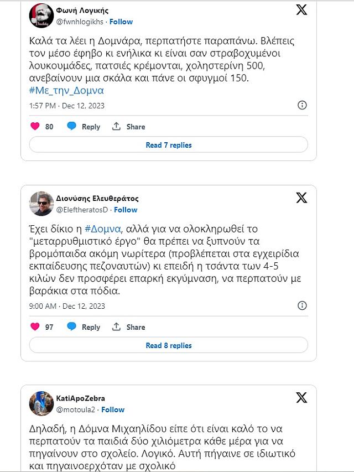
Task: Follow @motoula2 account
Action: pyautogui.click(x=113, y=409)
